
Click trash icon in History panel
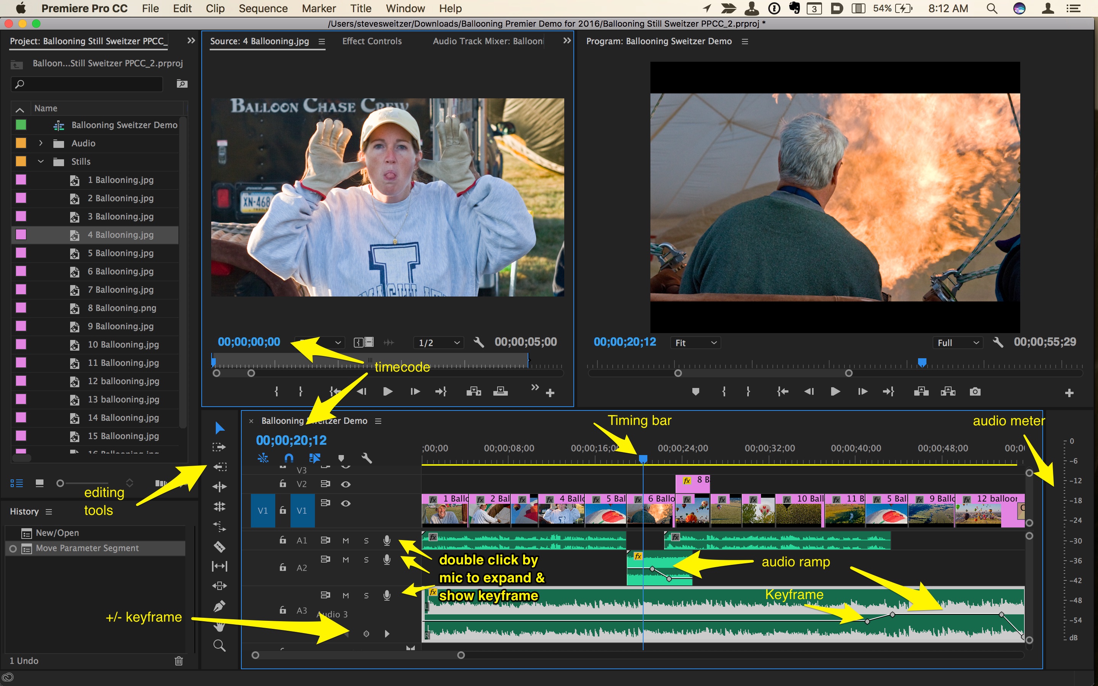pos(179,660)
